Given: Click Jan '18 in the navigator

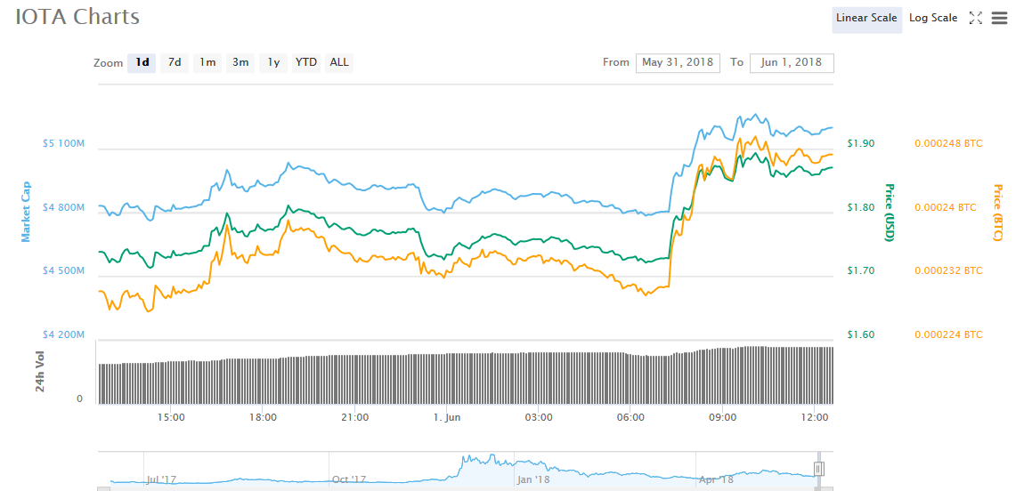Looking at the screenshot, I should coord(533,479).
